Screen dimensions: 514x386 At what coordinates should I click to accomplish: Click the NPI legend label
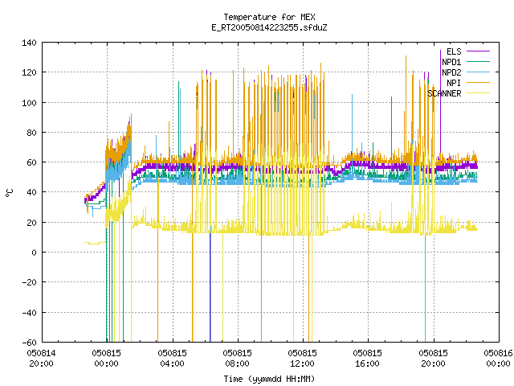click(x=454, y=83)
